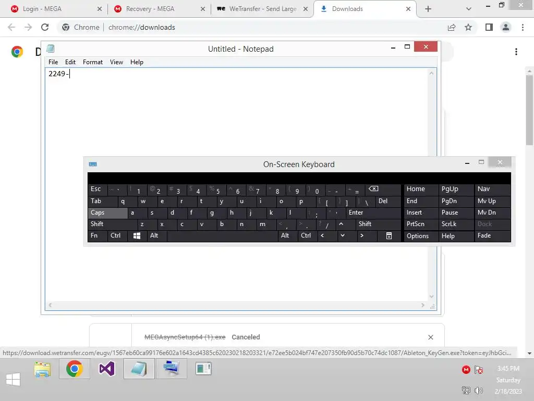The height and width of the screenshot is (401, 534).
Task: Click the backspace key on On-Screen Keyboard
Action: tap(383, 189)
